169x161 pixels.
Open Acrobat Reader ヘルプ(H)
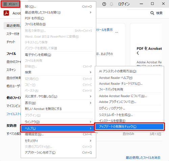tap(129, 78)
